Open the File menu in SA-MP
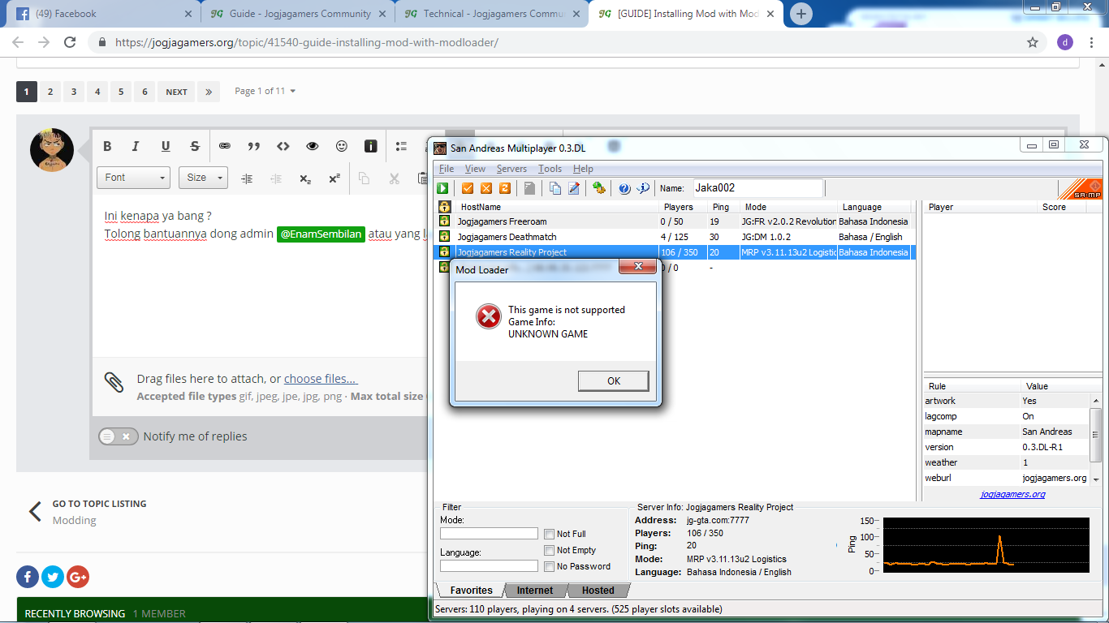The image size is (1109, 623). (447, 169)
